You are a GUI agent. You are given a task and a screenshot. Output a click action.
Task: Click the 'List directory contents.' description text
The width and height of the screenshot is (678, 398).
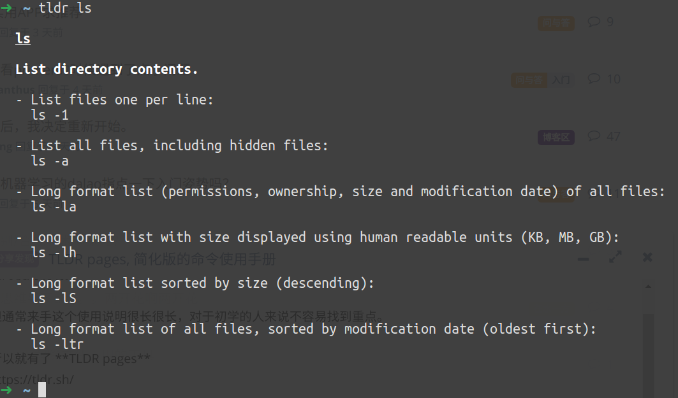click(x=107, y=69)
